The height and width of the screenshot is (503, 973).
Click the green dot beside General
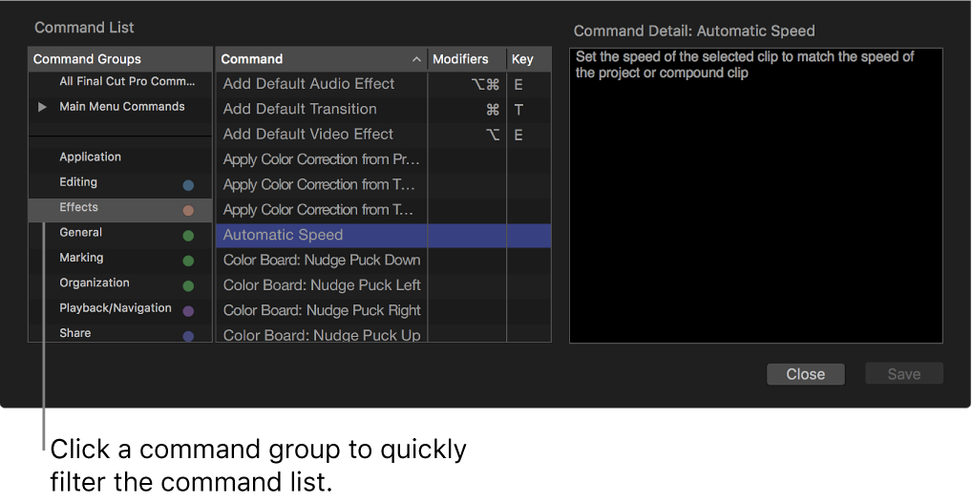click(188, 236)
